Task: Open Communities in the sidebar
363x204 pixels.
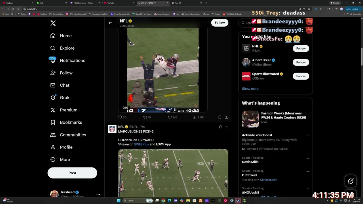Action: 68,135
